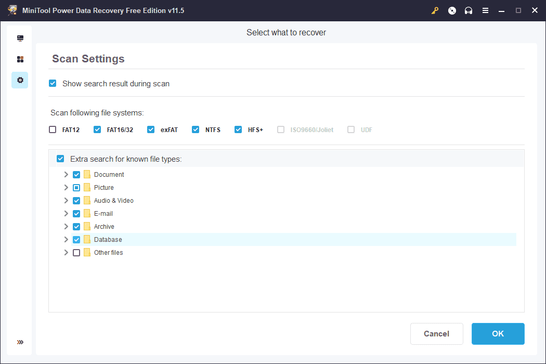This screenshot has height=364, width=546.
Task: Expand the E-mail tree node
Action: (x=66, y=214)
